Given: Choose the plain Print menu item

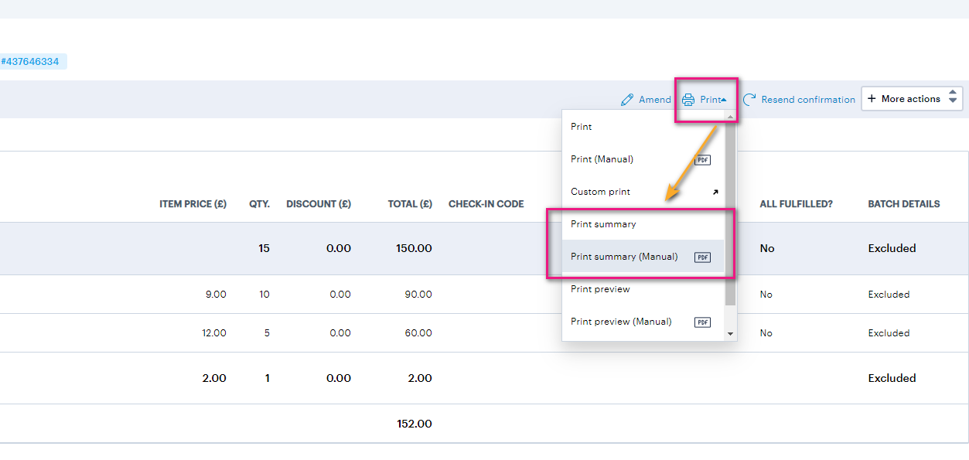Looking at the screenshot, I should (x=581, y=126).
